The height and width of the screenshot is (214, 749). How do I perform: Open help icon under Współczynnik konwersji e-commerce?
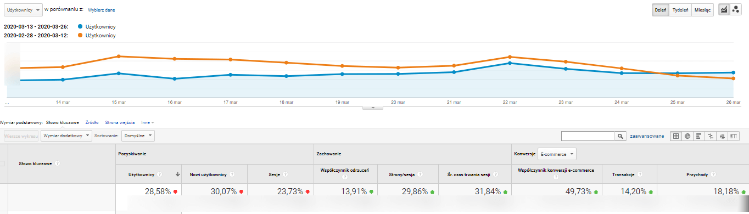(556, 178)
